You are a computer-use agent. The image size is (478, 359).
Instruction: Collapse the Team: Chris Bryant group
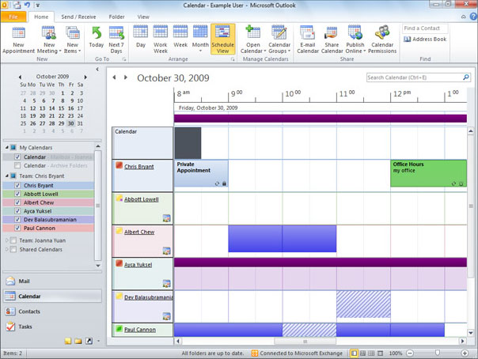click(x=7, y=176)
